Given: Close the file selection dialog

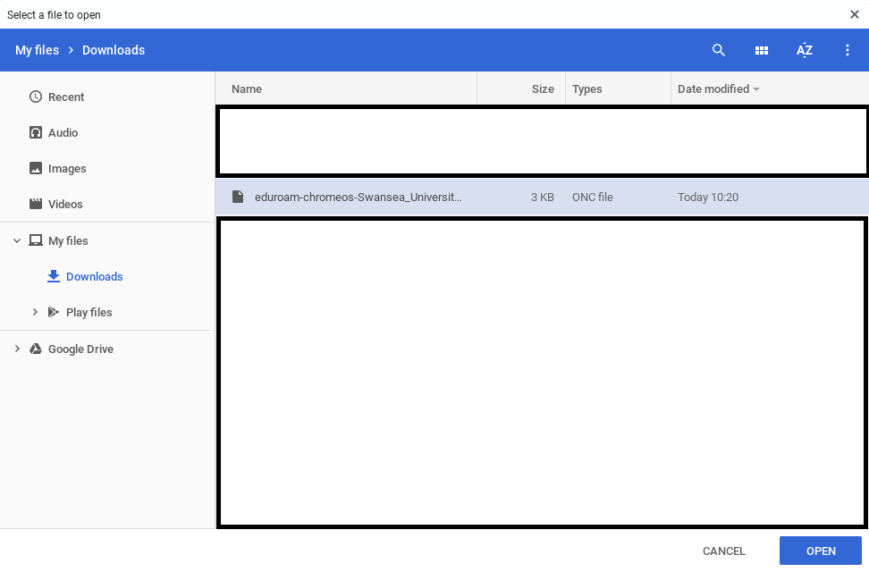Looking at the screenshot, I should pyautogui.click(x=855, y=14).
